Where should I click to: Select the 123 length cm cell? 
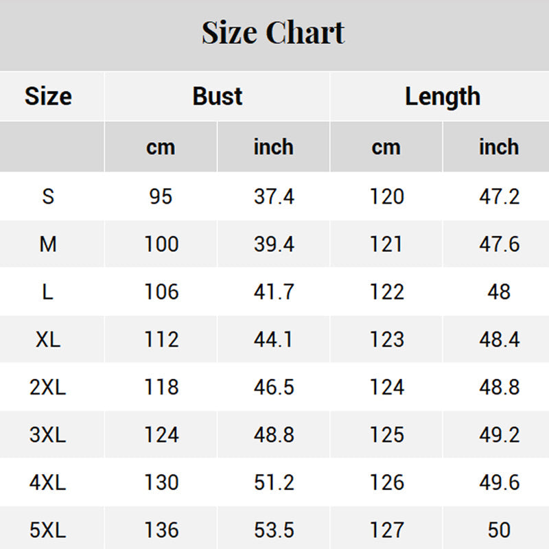tap(386, 340)
